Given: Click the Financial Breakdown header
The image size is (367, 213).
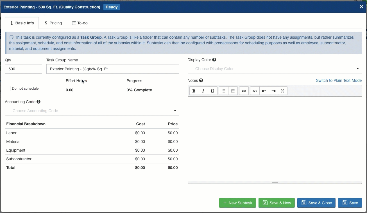Looking at the screenshot, I should click(26, 124).
